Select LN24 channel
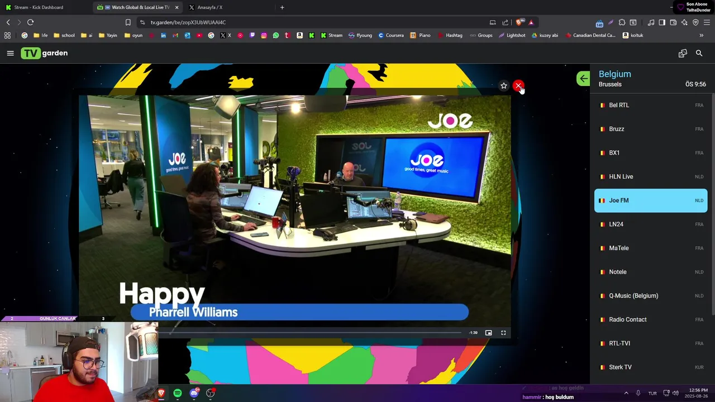 (x=651, y=224)
